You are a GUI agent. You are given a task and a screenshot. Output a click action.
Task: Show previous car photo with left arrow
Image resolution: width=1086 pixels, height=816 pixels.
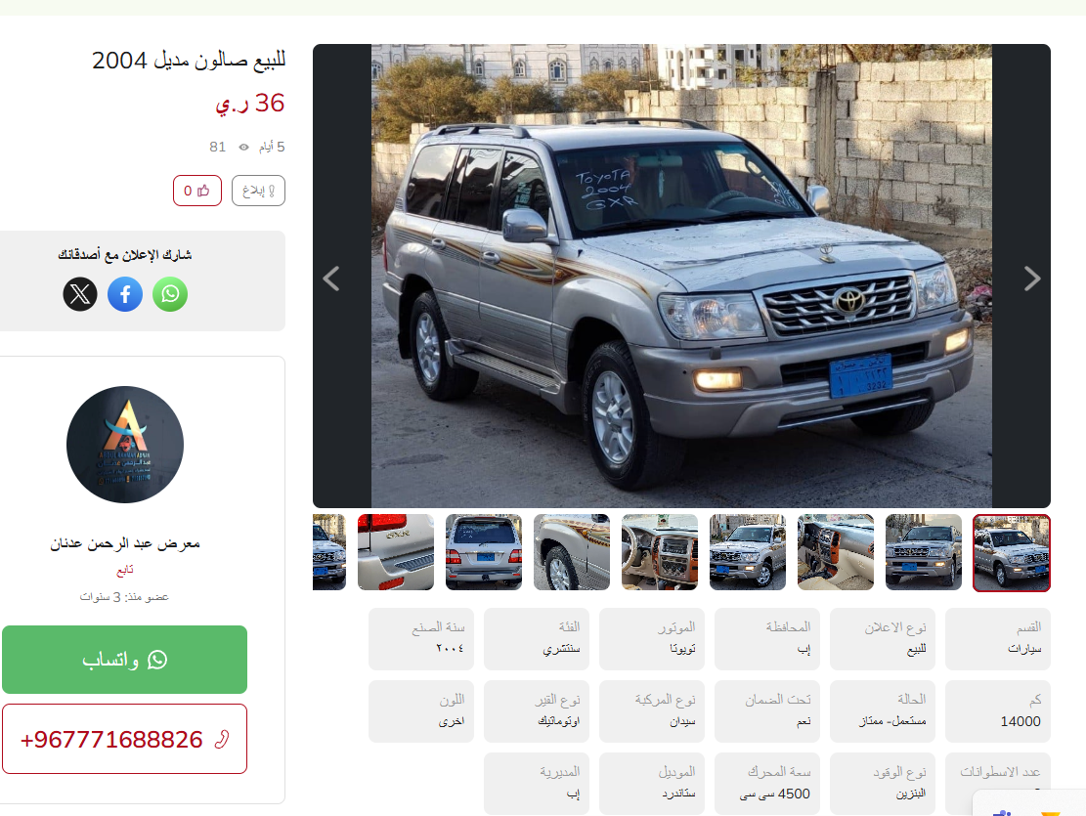tap(331, 279)
